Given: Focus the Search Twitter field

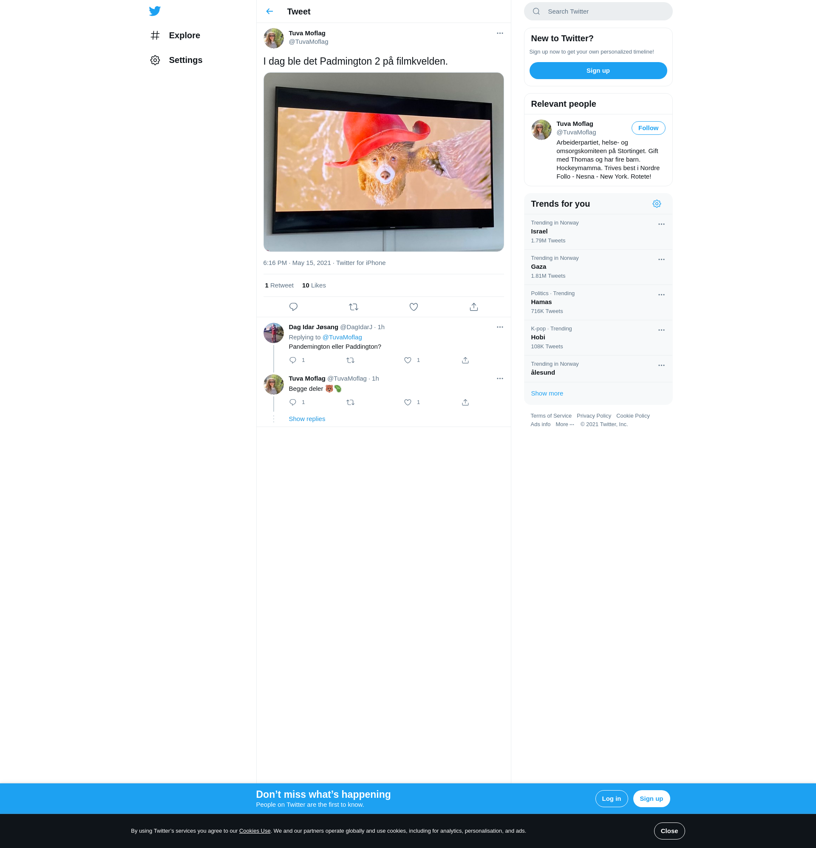Looking at the screenshot, I should [598, 11].
